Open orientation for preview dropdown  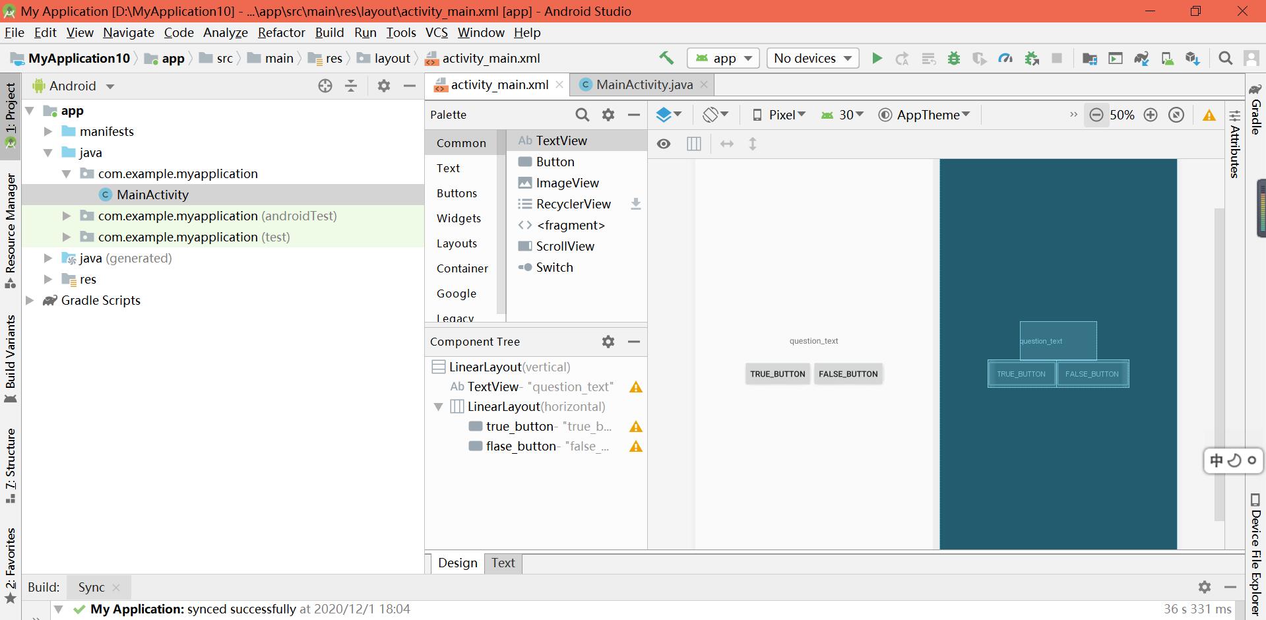715,115
